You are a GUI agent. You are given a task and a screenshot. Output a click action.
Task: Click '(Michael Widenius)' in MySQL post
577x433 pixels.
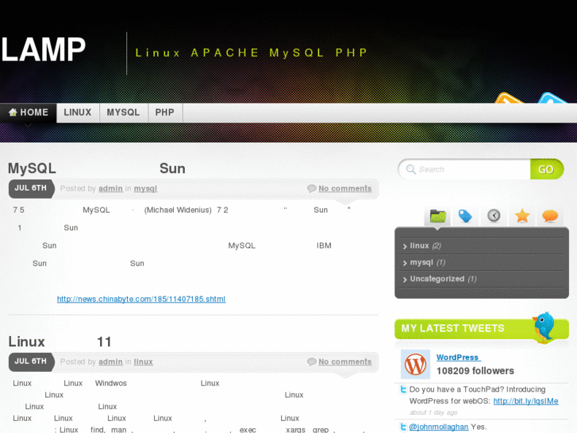pos(178,210)
